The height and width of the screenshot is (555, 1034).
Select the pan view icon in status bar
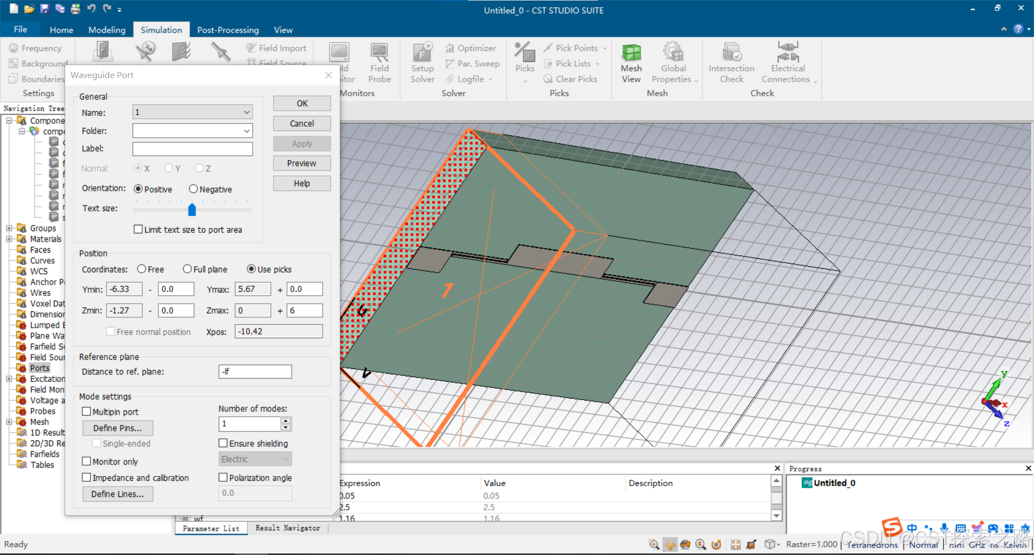[x=670, y=544]
